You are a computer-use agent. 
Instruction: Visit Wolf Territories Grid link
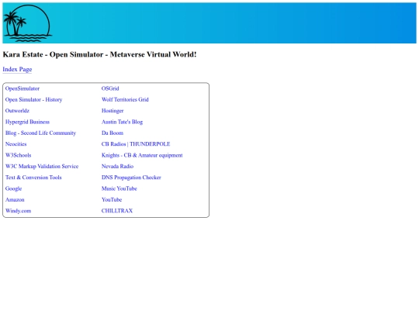point(125,99)
